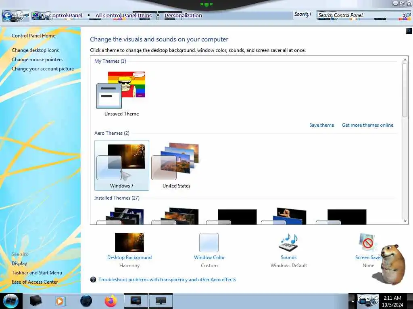Open Troubleshoot problems with transparency link

(167, 280)
